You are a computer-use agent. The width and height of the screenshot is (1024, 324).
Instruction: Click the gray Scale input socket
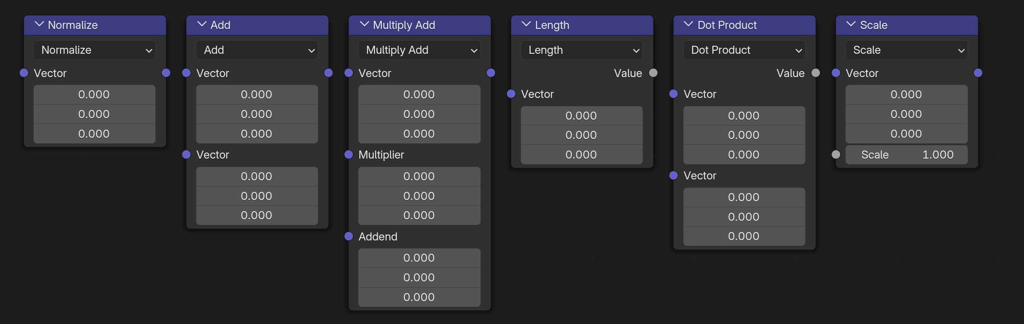tap(836, 155)
